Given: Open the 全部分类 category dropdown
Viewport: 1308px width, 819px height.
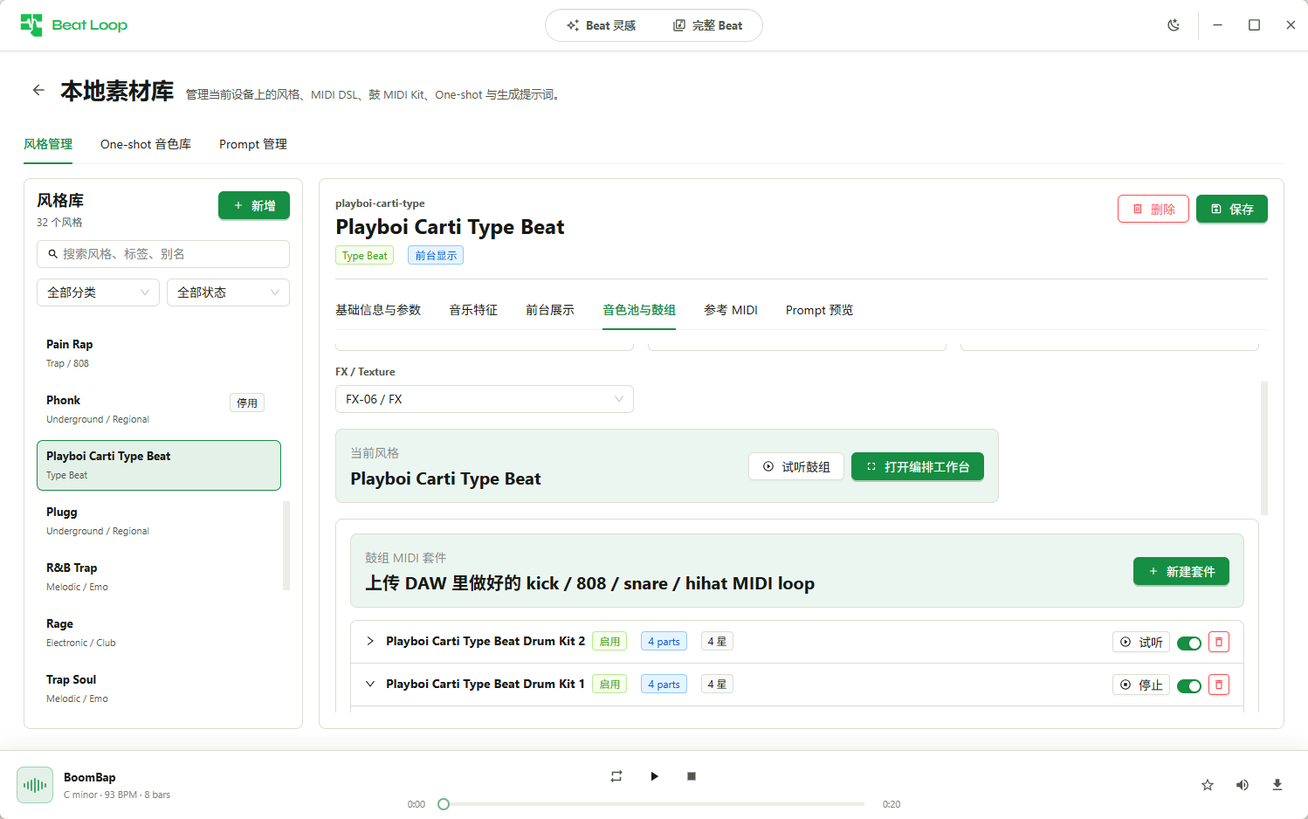Looking at the screenshot, I should click(98, 292).
